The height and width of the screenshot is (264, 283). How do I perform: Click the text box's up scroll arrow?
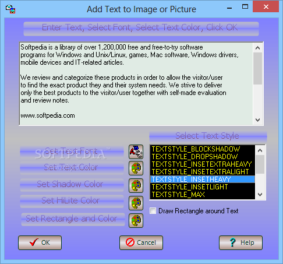point(258,48)
